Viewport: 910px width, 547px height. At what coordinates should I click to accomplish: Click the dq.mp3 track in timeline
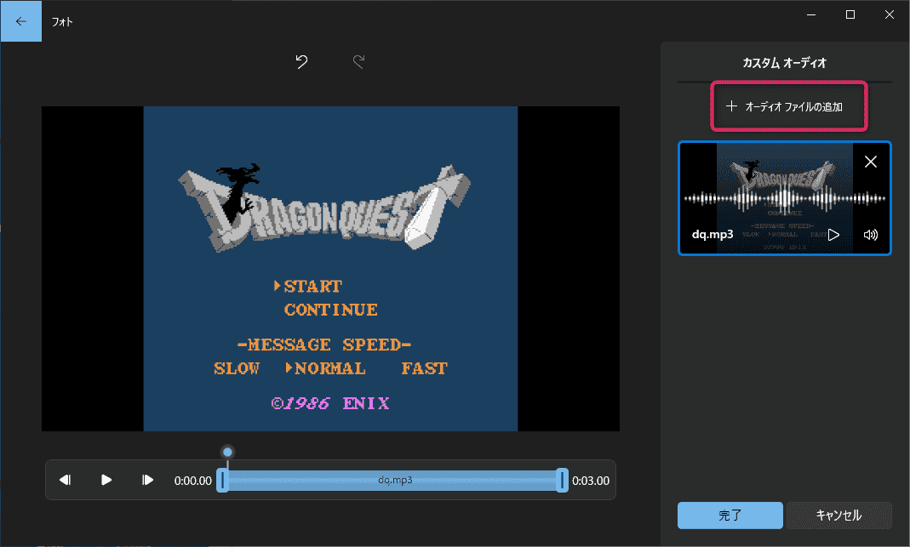point(394,481)
